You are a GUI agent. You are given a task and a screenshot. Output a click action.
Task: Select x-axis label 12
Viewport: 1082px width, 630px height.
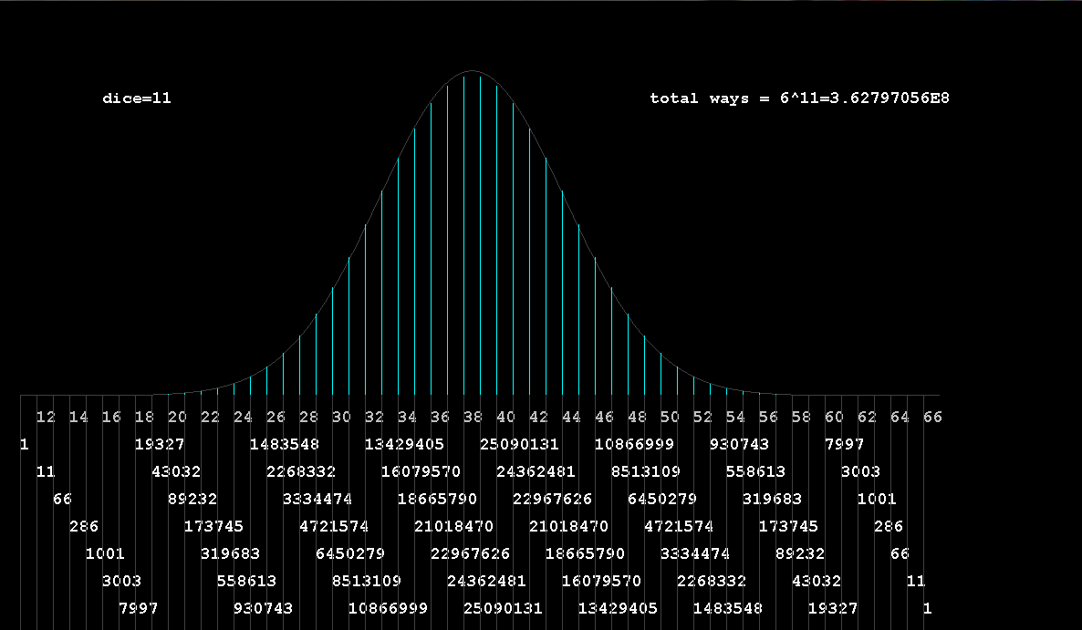point(46,418)
